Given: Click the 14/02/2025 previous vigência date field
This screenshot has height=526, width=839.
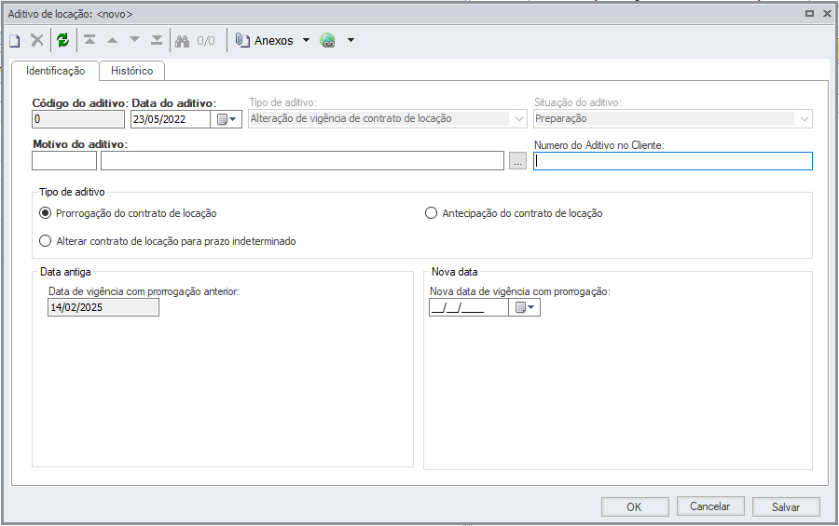Looking at the screenshot, I should pos(103,307).
